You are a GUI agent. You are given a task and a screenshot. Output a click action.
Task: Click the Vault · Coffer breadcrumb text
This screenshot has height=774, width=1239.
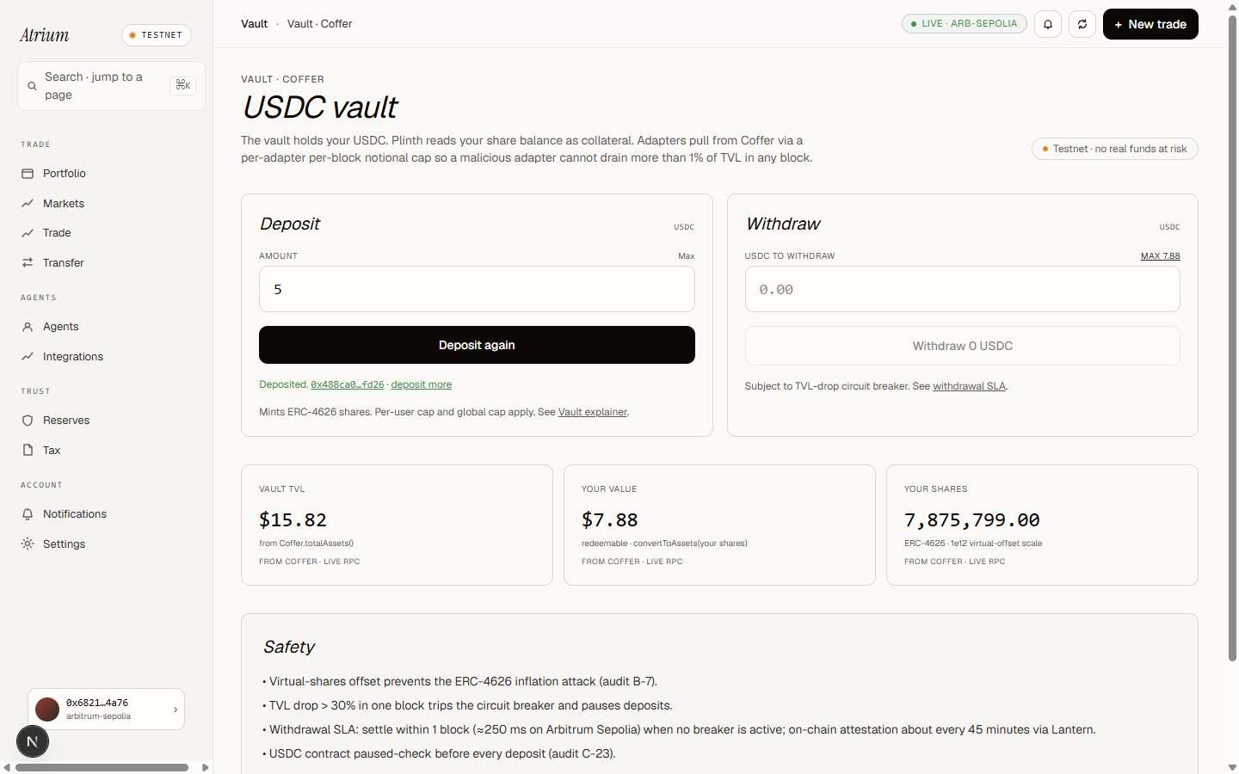tap(319, 24)
